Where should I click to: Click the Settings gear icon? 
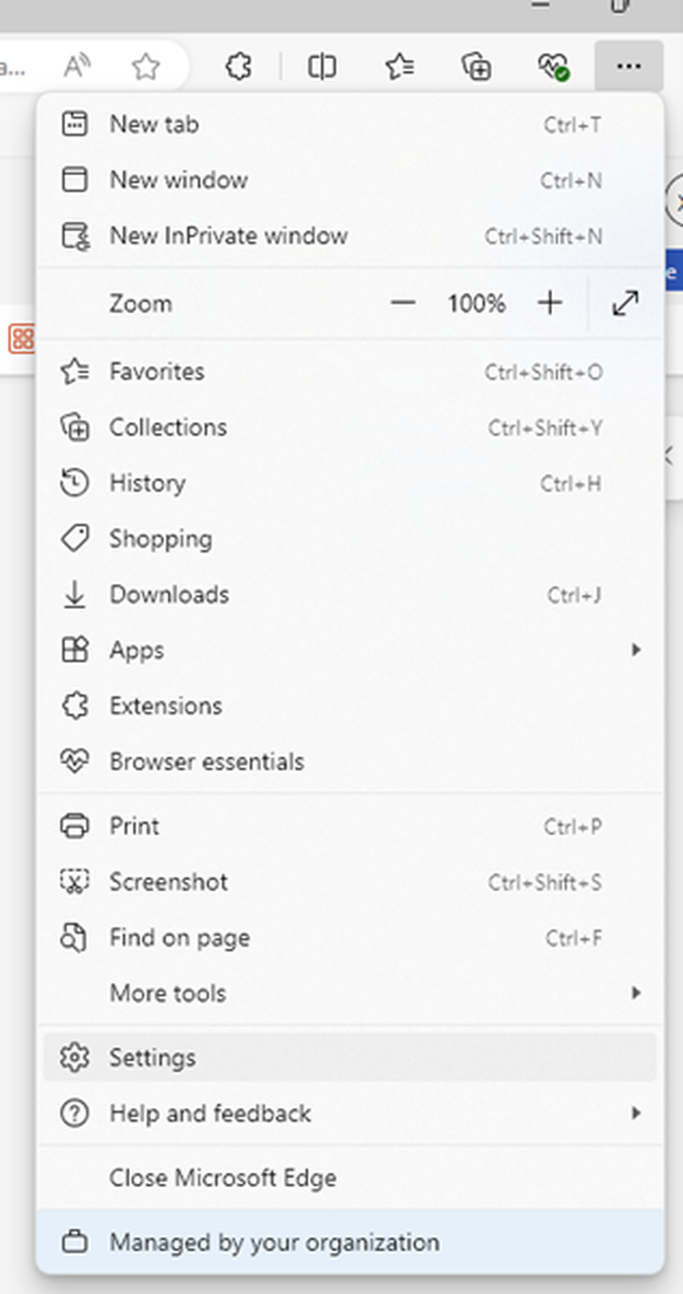[x=75, y=1057]
